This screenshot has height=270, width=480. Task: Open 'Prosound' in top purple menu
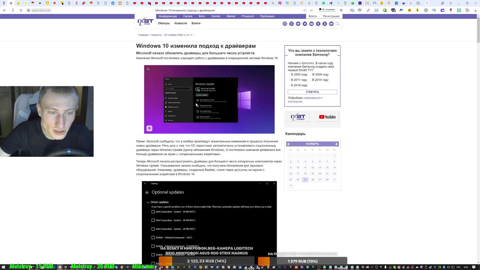[x=247, y=16]
